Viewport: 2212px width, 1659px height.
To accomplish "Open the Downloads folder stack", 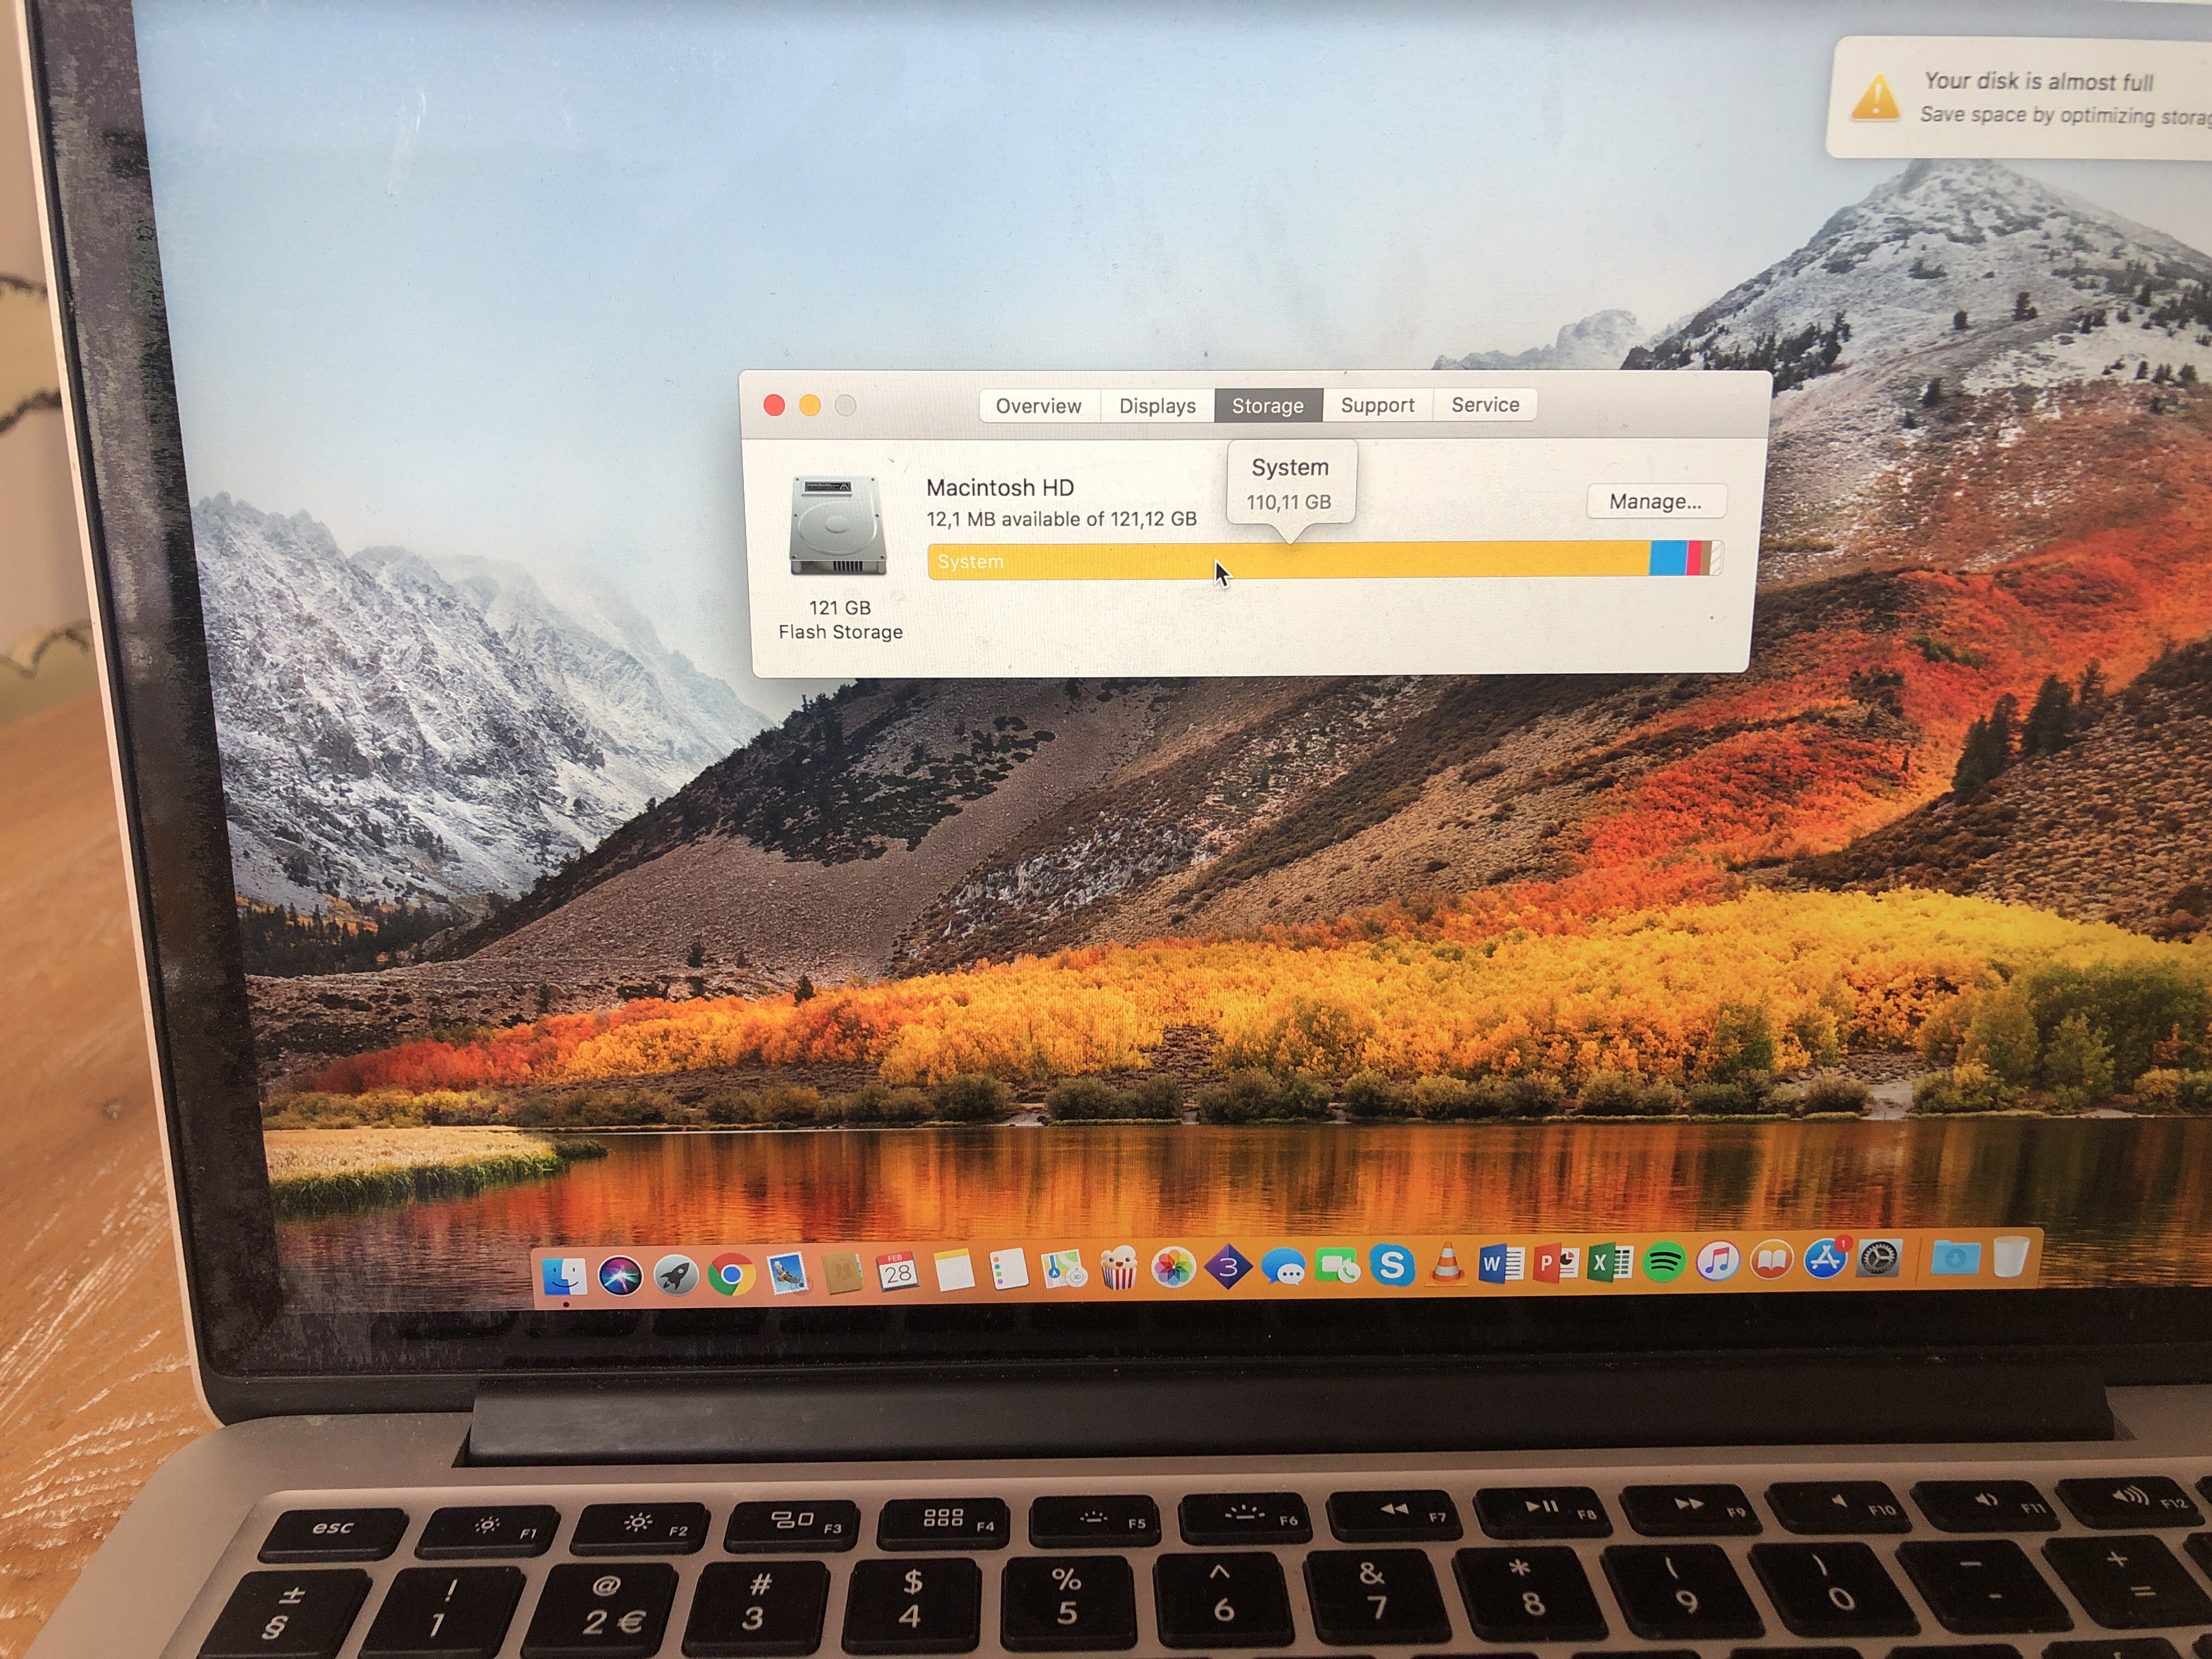I will (1956, 1258).
